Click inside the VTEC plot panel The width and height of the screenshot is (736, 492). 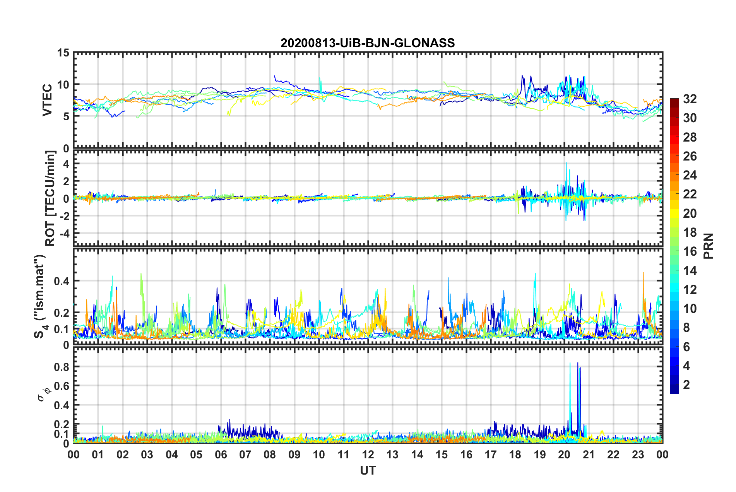tap(368, 100)
